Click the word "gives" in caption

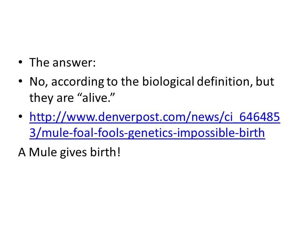click(x=74, y=153)
